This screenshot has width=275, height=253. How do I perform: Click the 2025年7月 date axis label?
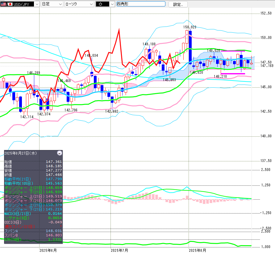point(119,250)
